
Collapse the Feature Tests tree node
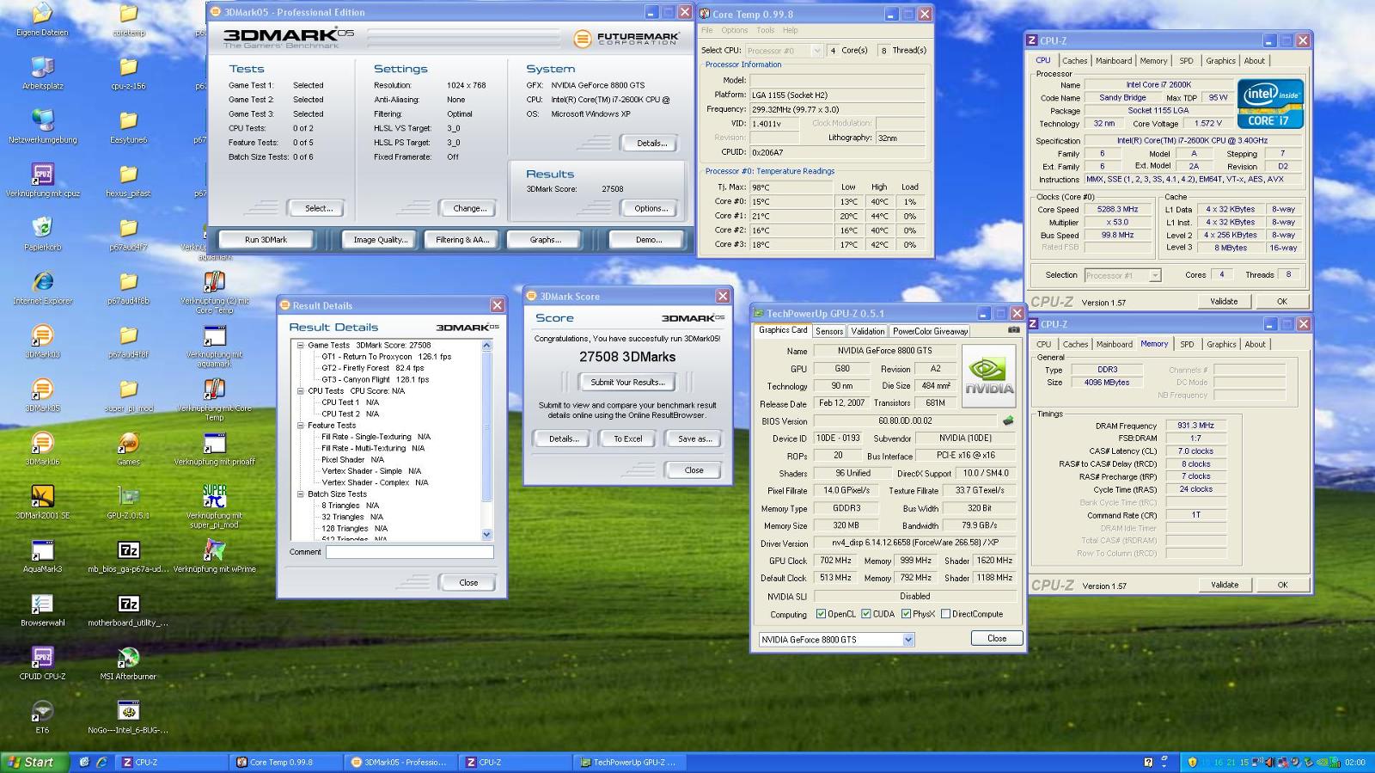[301, 425]
